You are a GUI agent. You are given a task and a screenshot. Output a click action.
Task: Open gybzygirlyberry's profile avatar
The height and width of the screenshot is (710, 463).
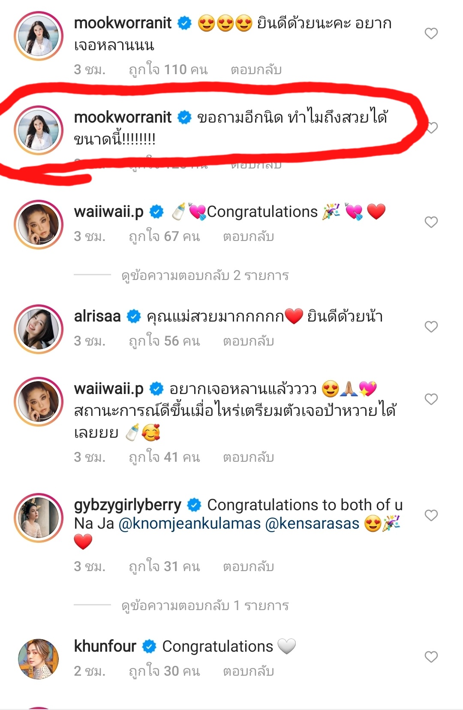tap(39, 518)
